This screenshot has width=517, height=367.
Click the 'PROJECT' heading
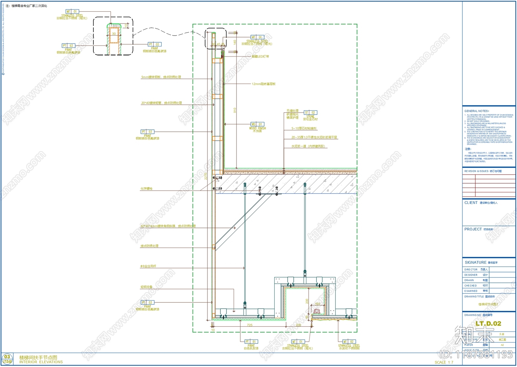click(x=473, y=229)
